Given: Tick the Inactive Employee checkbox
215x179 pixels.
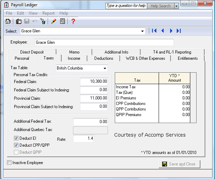Looking at the screenshot, I should point(9,163).
